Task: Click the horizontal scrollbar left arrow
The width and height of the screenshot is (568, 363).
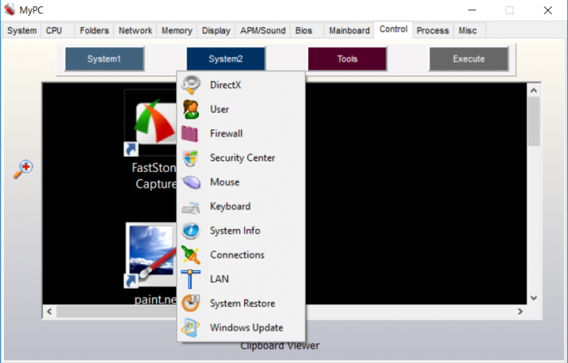Action: [50, 312]
